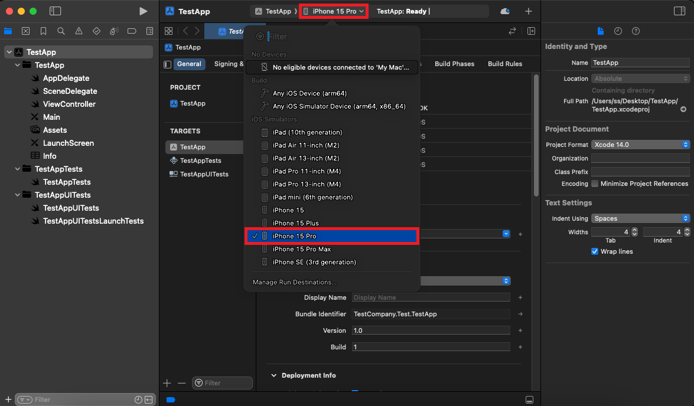
Task: Open the Report navigator
Action: (x=149, y=31)
